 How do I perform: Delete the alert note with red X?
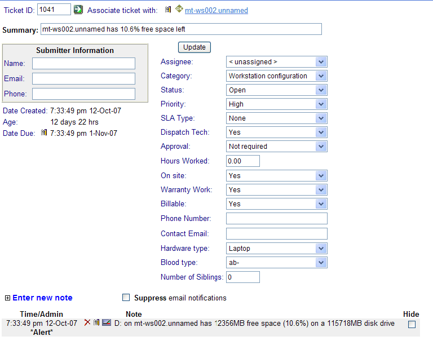click(87, 322)
